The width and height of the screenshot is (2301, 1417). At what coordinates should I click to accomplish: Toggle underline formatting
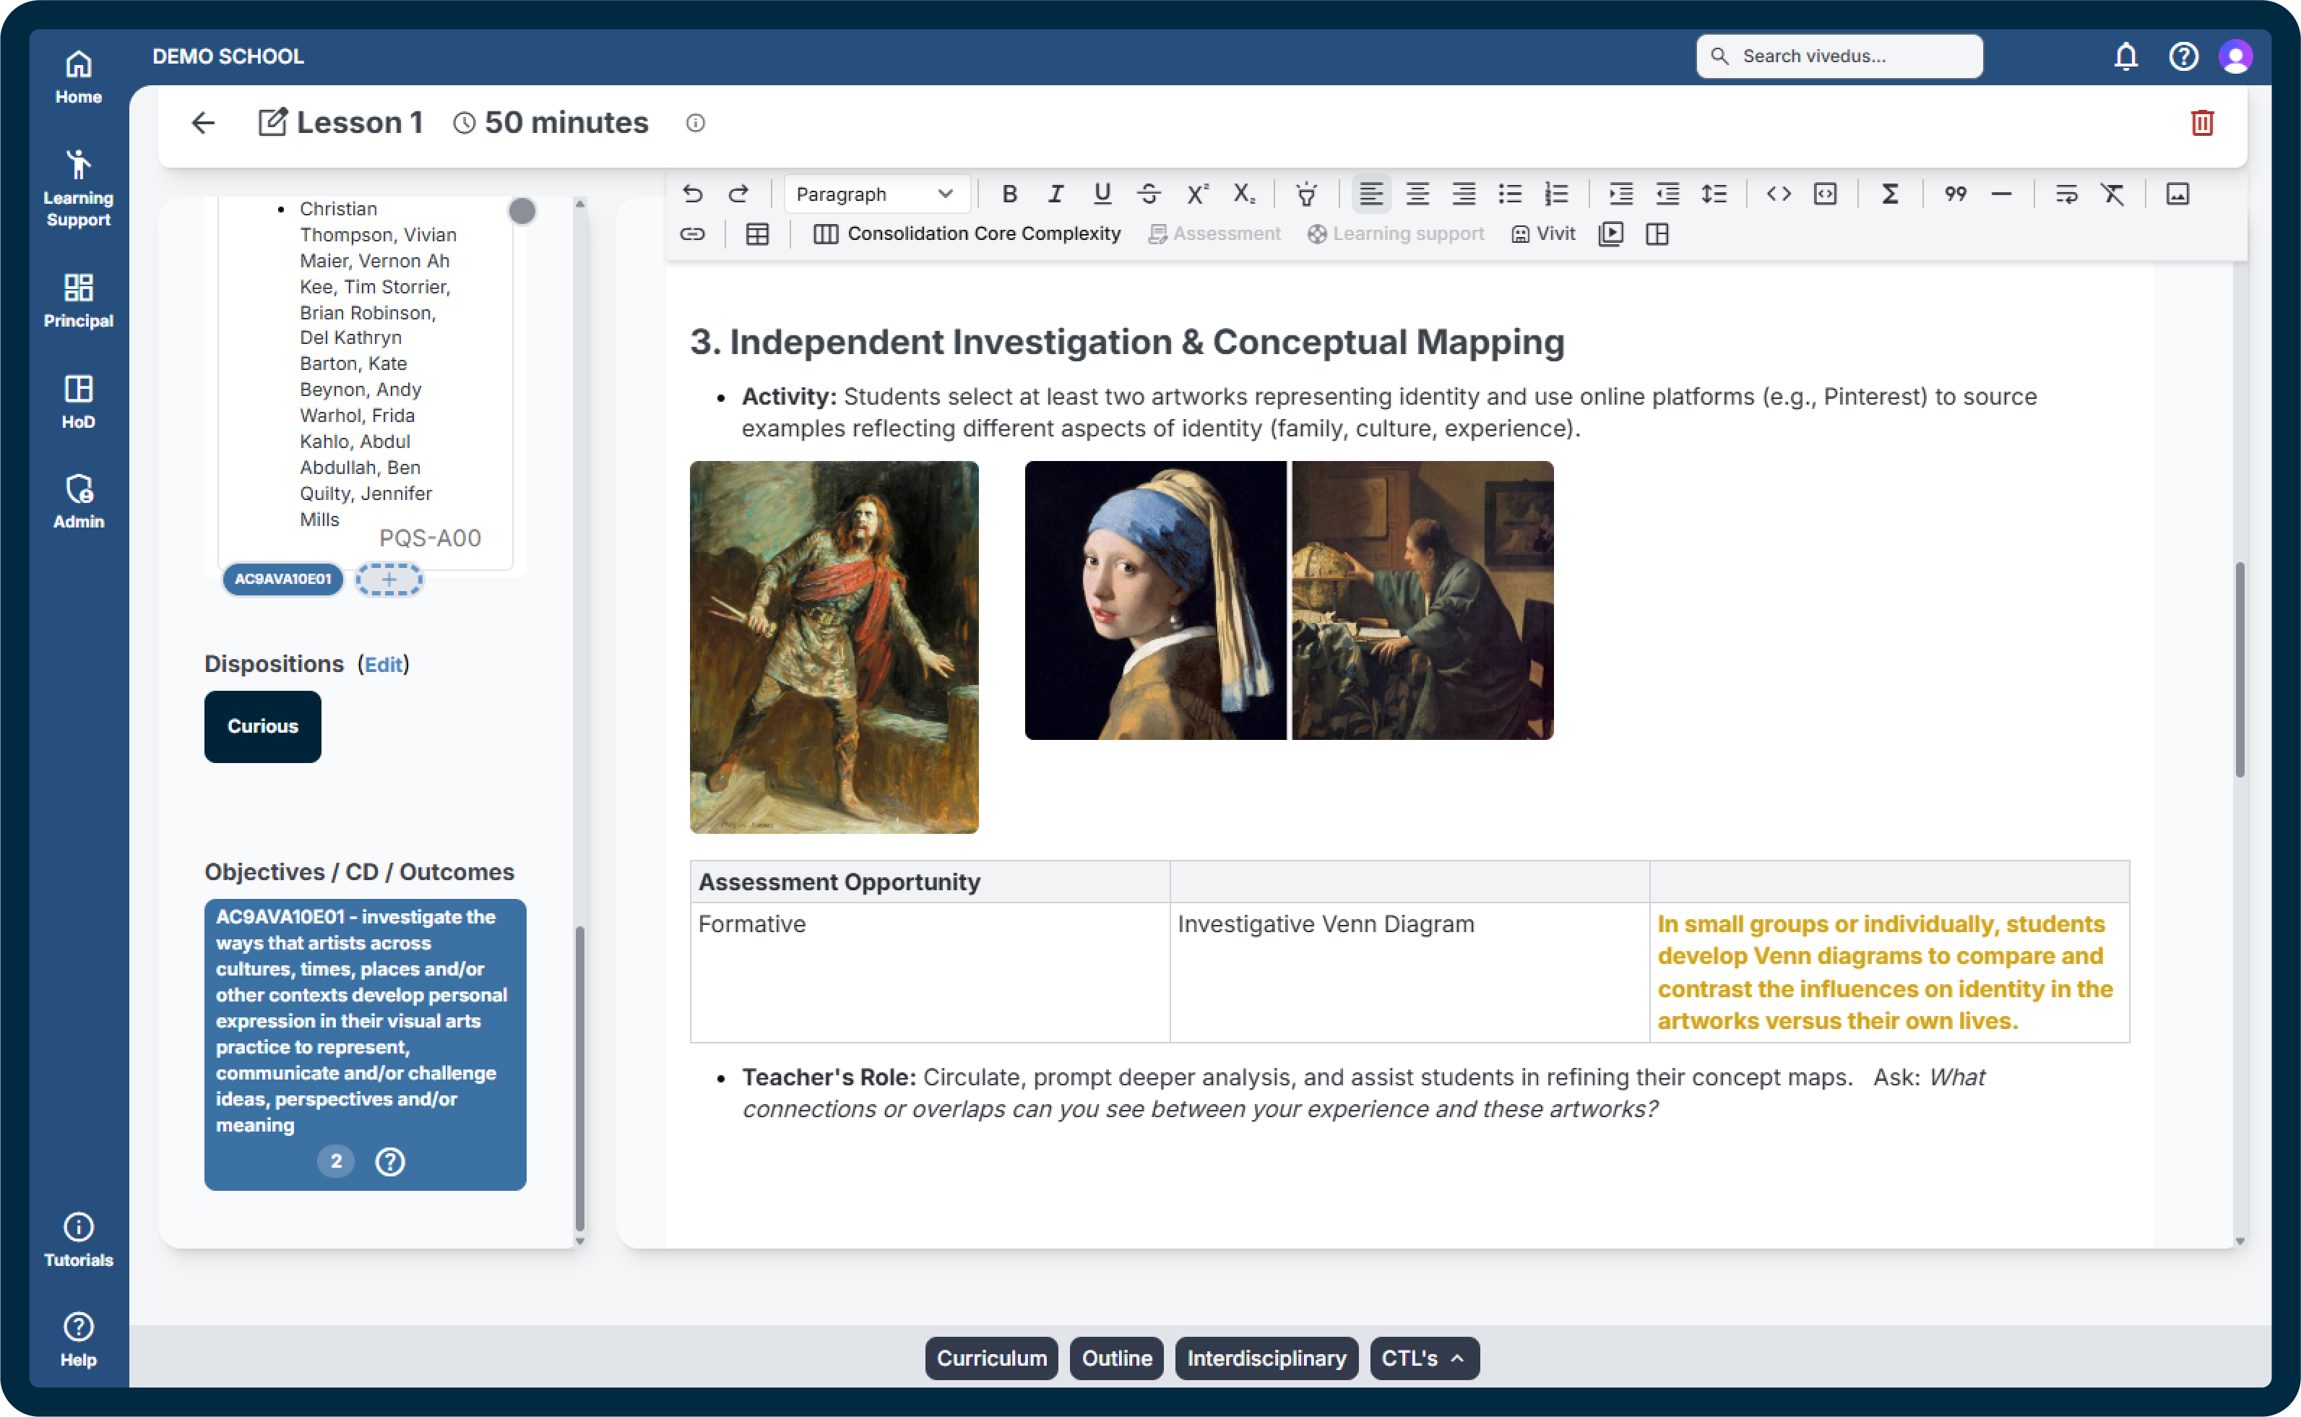tap(1102, 194)
